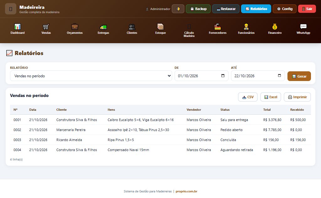Screen dimensions: 321x198
Task: Click the ATÉ date field 22/10/2026
Action: tap(258, 76)
